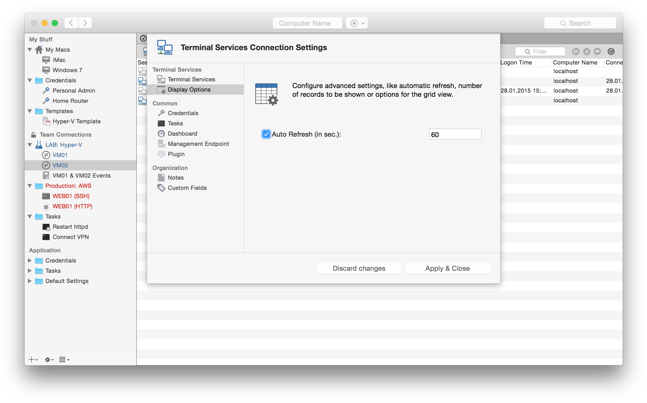Uncheck the Auto Refresh checkbox

pyautogui.click(x=266, y=134)
